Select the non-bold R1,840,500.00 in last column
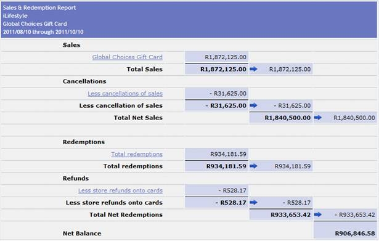 [x=354, y=118]
